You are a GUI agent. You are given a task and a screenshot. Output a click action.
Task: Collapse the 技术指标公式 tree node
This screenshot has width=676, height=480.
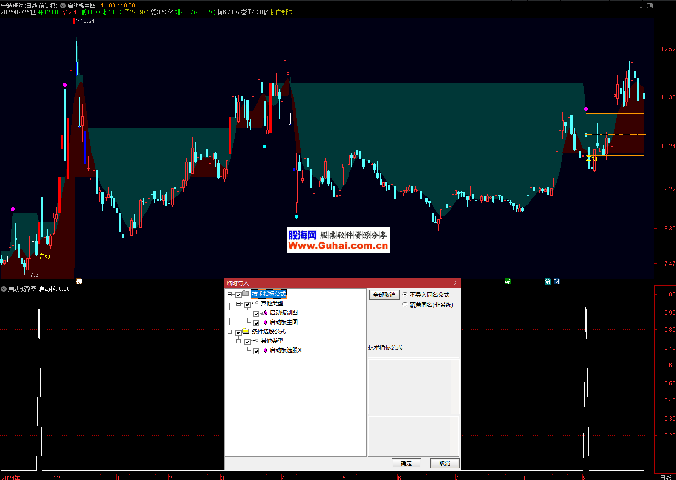(x=230, y=295)
